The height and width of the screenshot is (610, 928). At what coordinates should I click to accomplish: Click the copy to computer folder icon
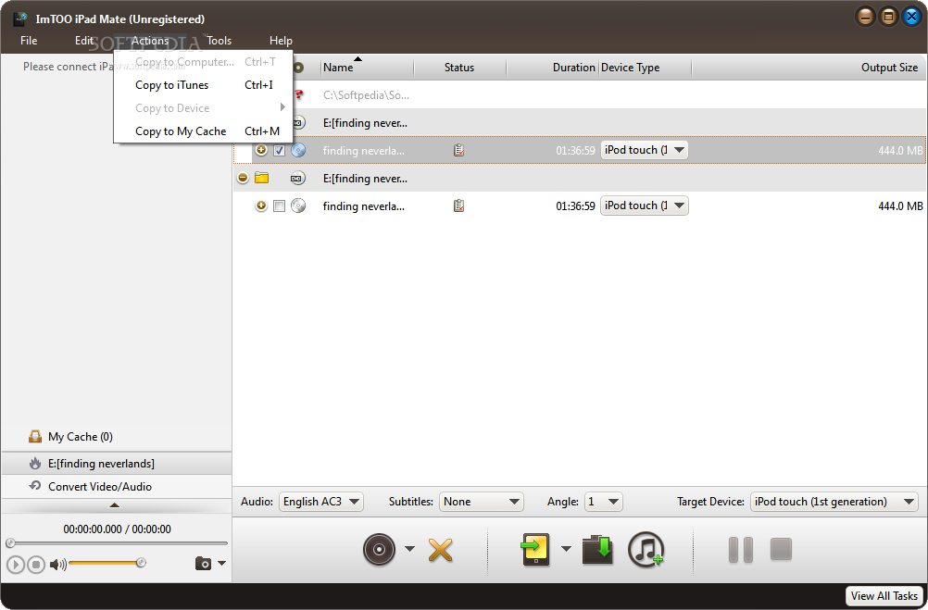coord(597,550)
